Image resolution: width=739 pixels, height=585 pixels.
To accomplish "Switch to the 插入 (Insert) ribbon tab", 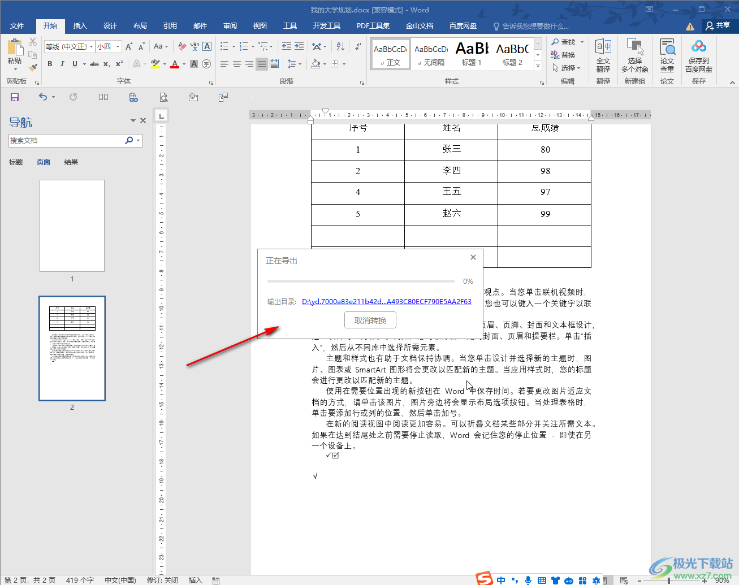I will 80,26.
